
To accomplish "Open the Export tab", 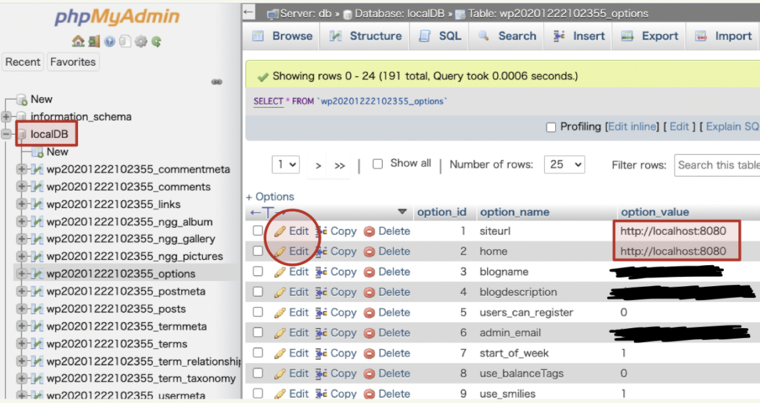I will point(650,36).
